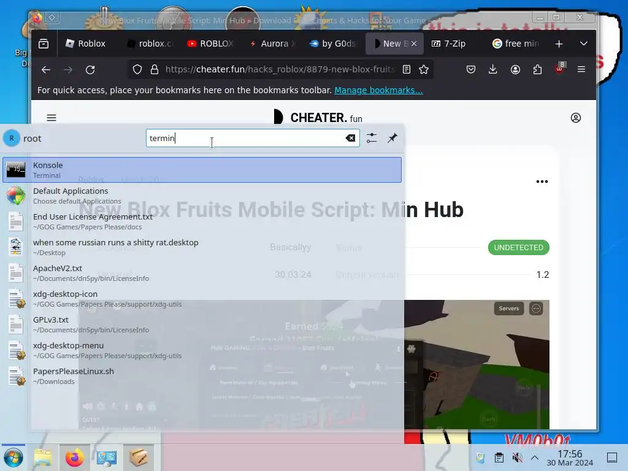This screenshot has width=628, height=471.
Task: Open Firefox application hamburger menu
Action: (x=581, y=70)
